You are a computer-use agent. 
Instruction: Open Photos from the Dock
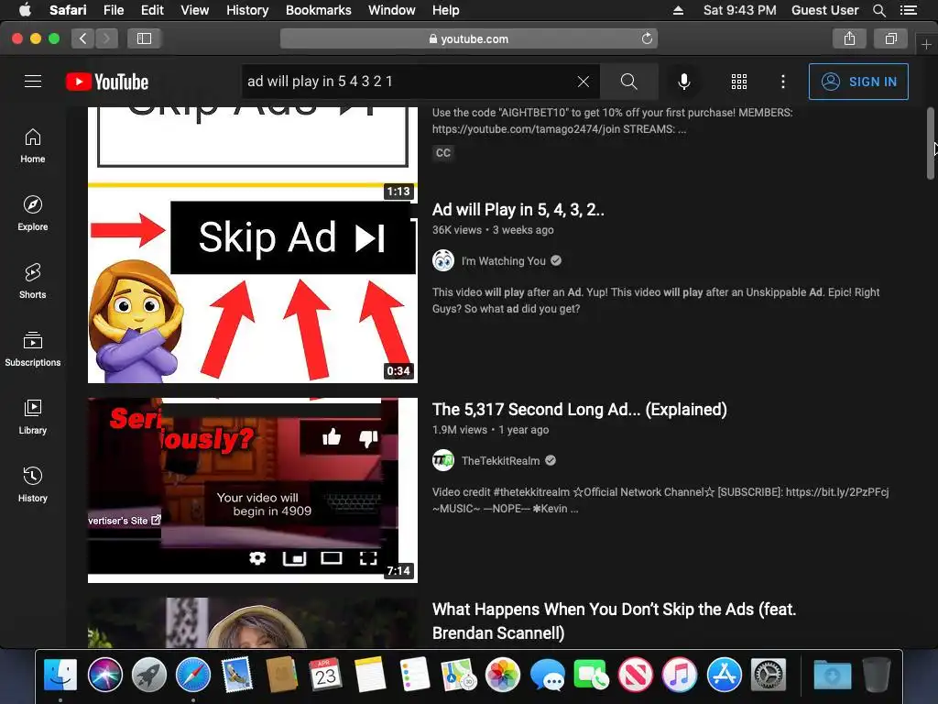(503, 675)
